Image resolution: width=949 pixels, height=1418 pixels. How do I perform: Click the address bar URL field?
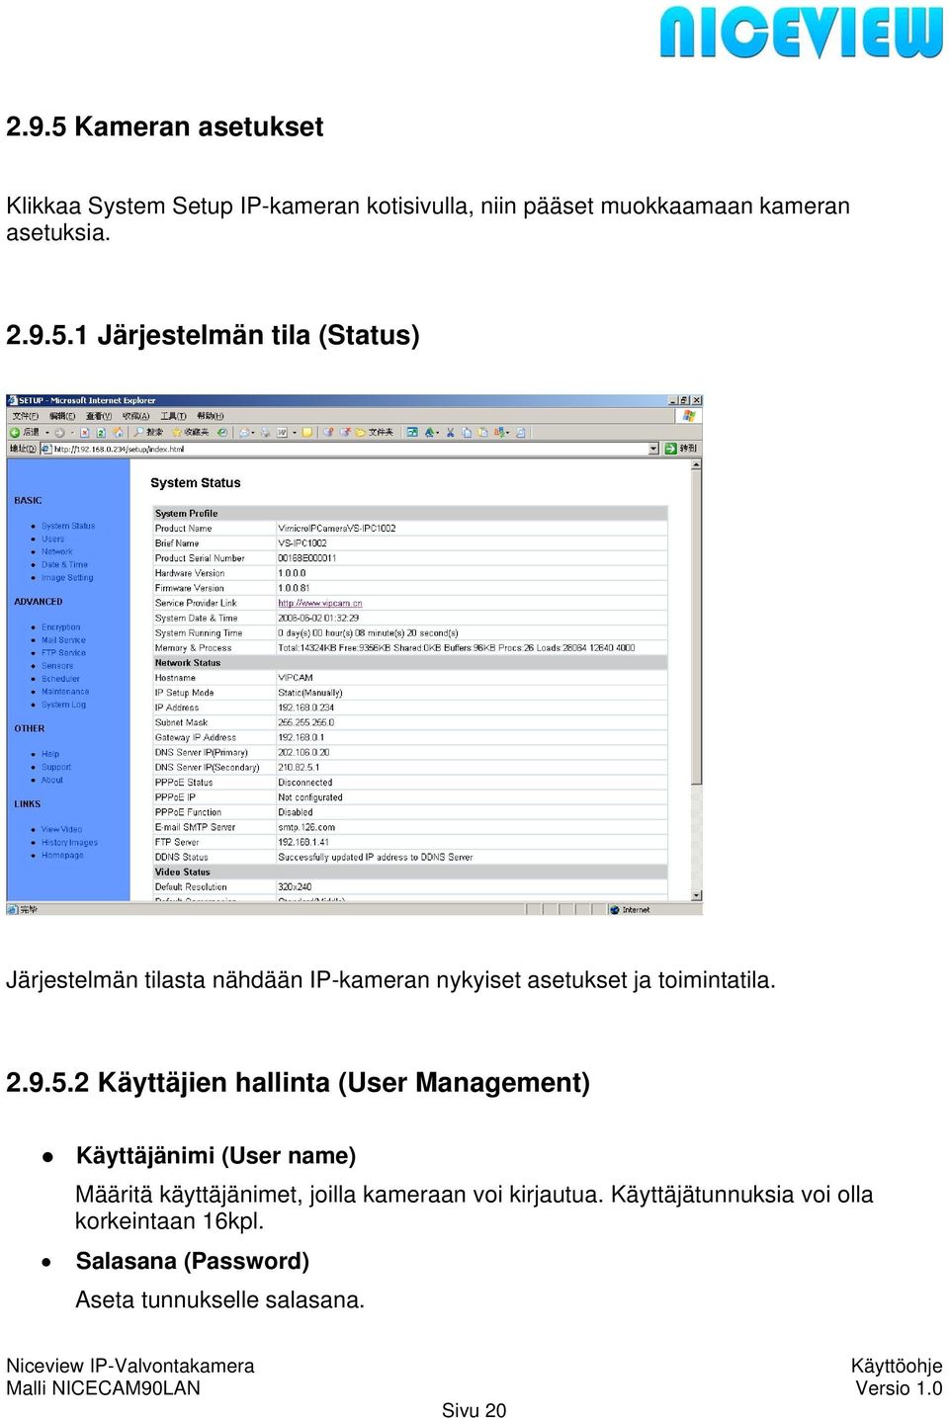351,448
